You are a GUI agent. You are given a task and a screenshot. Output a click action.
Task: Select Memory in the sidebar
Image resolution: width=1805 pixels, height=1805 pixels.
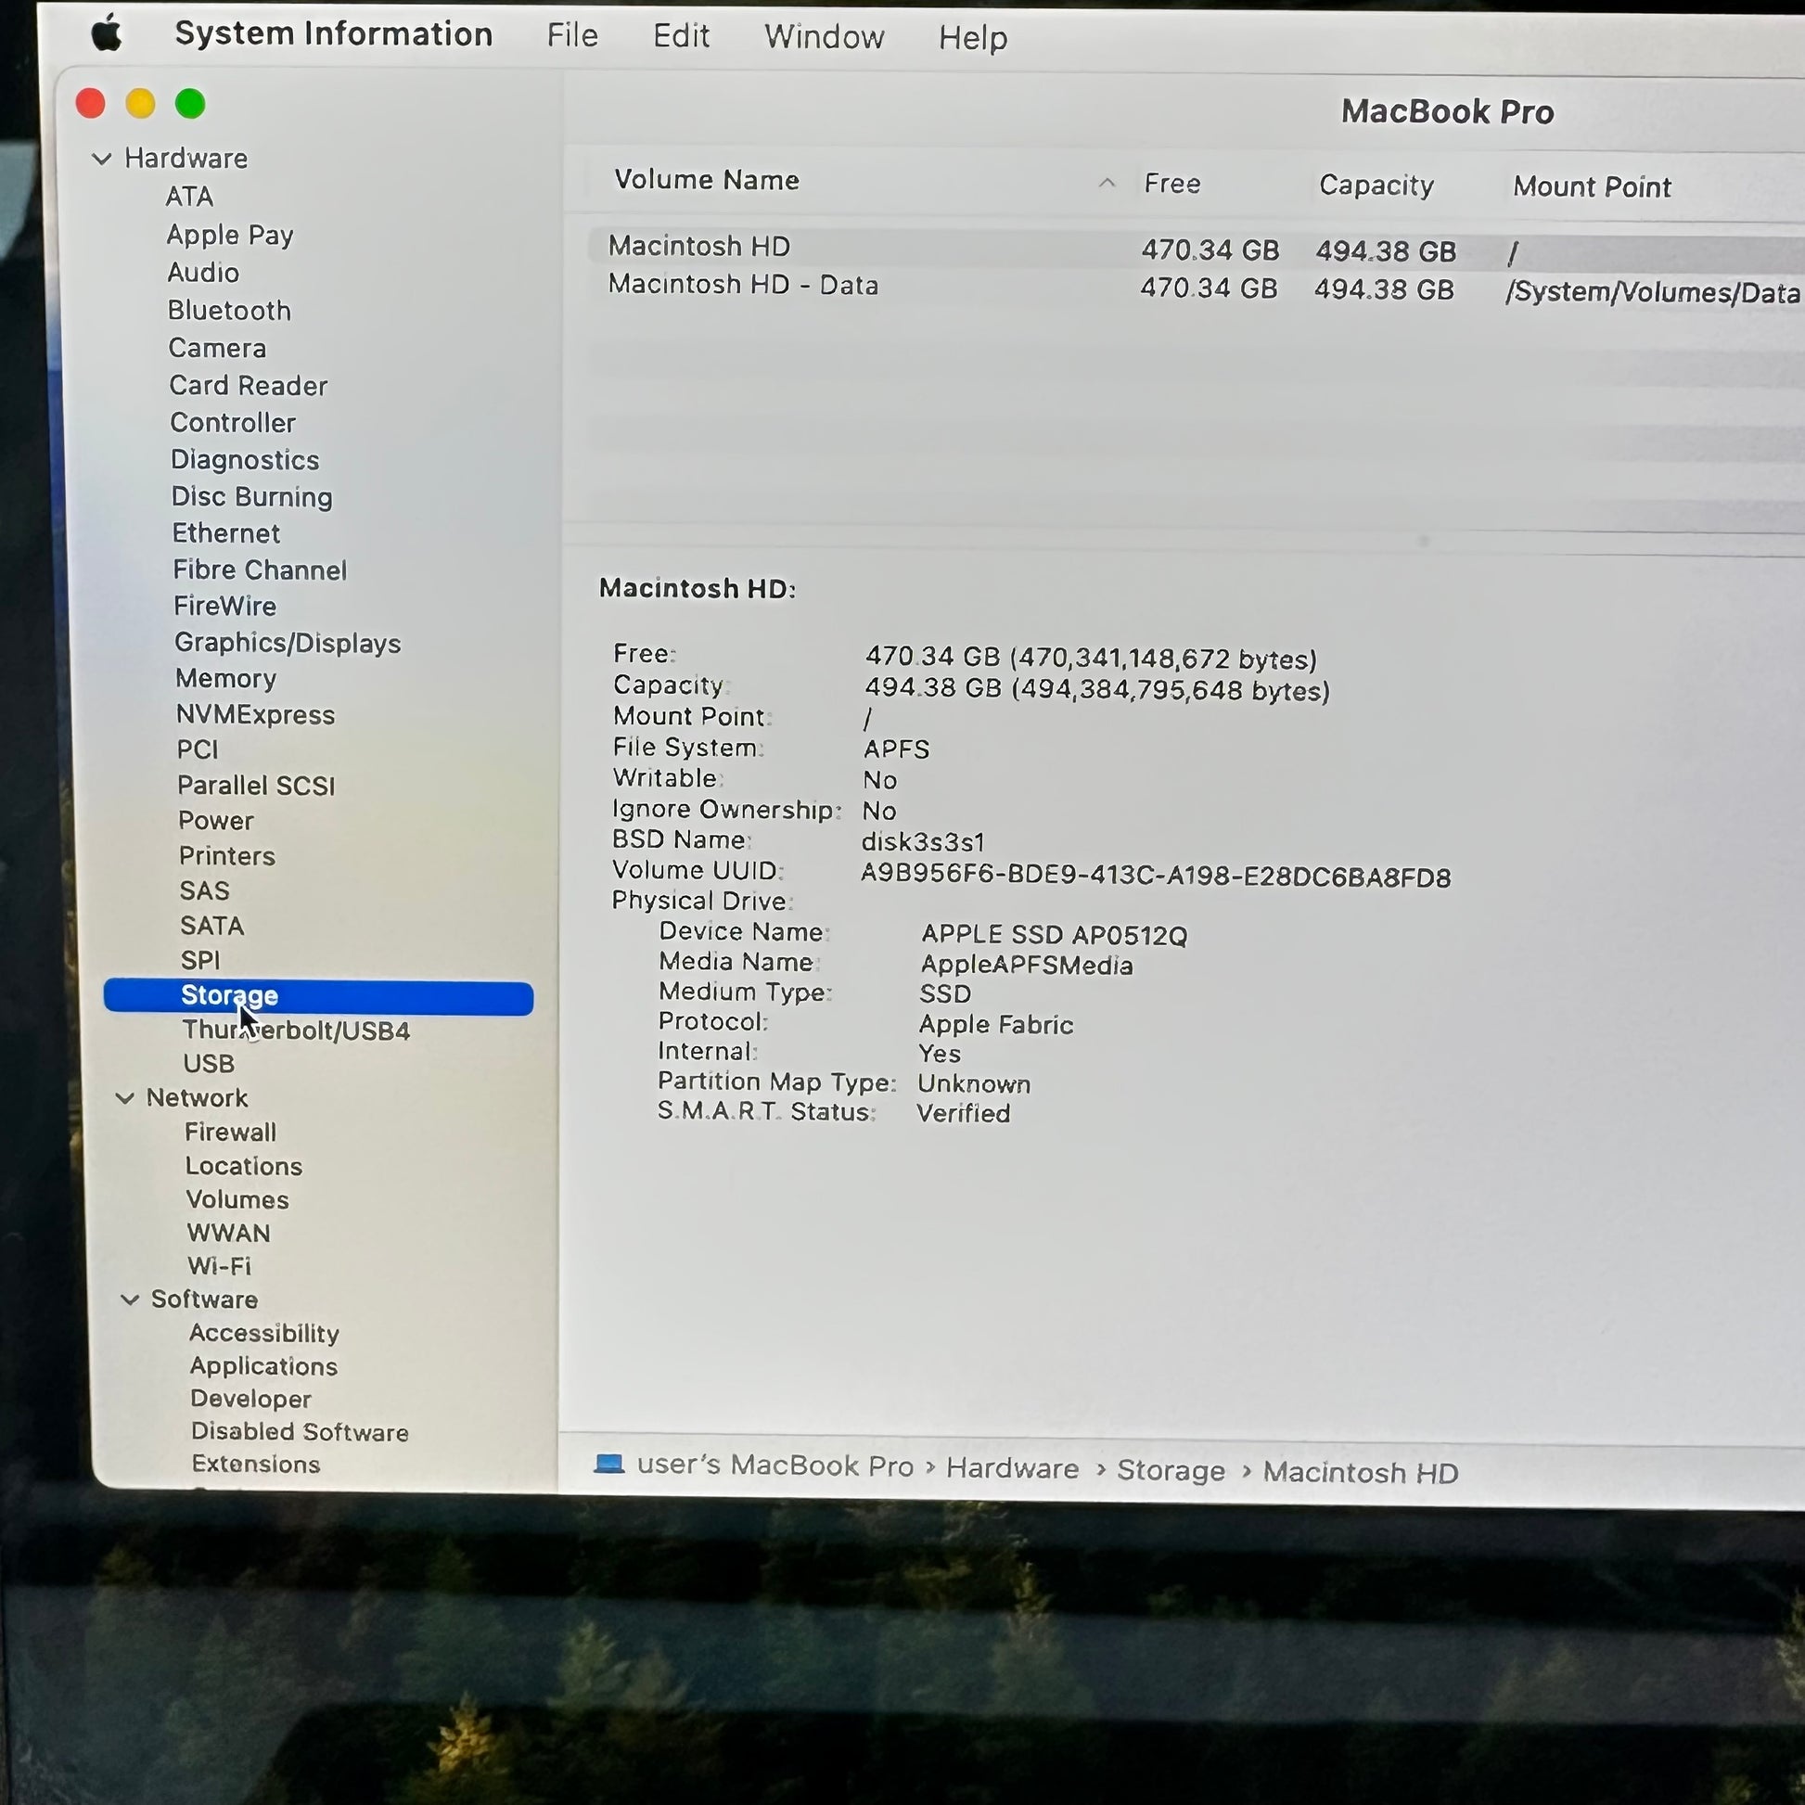point(225,679)
